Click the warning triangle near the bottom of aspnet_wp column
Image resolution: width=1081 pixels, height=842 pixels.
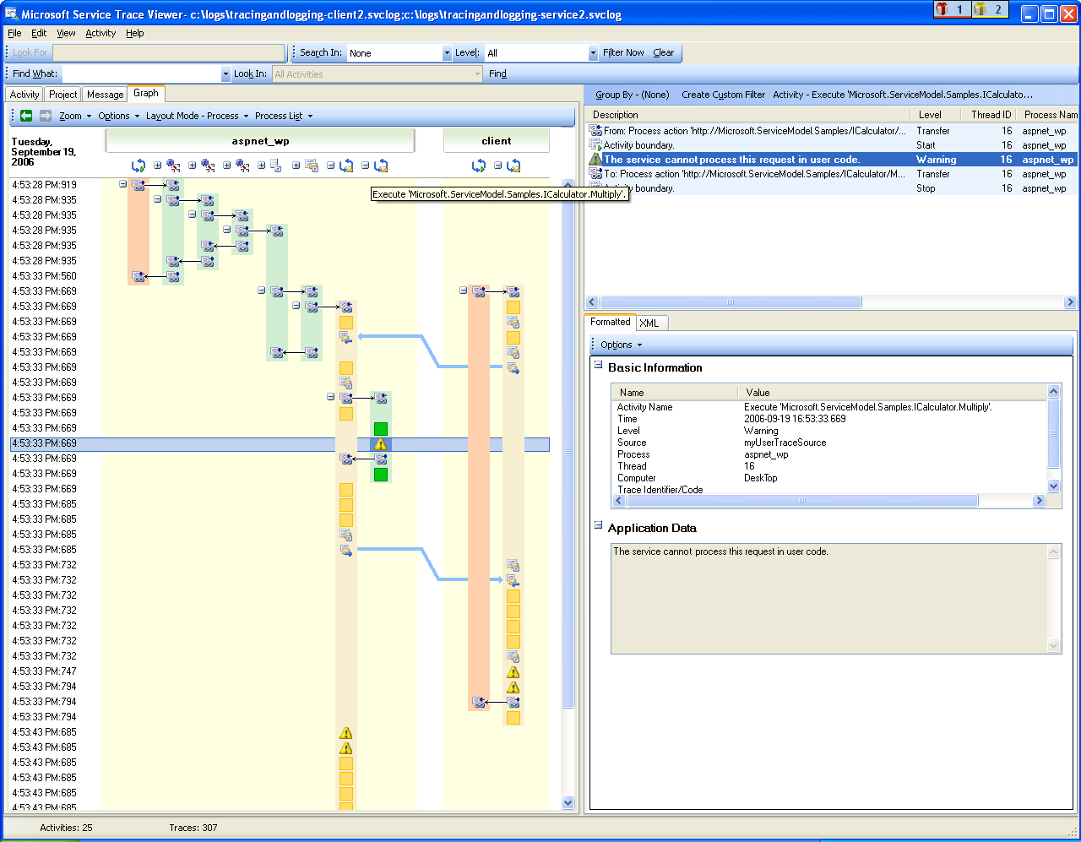tap(346, 733)
